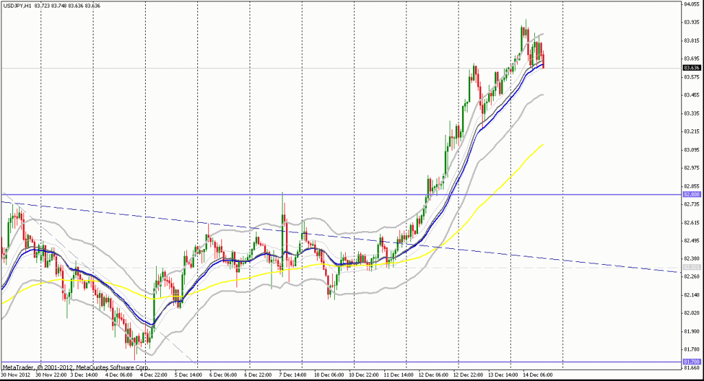
Task: Click the 83.095 price axis label
Action: [692, 149]
